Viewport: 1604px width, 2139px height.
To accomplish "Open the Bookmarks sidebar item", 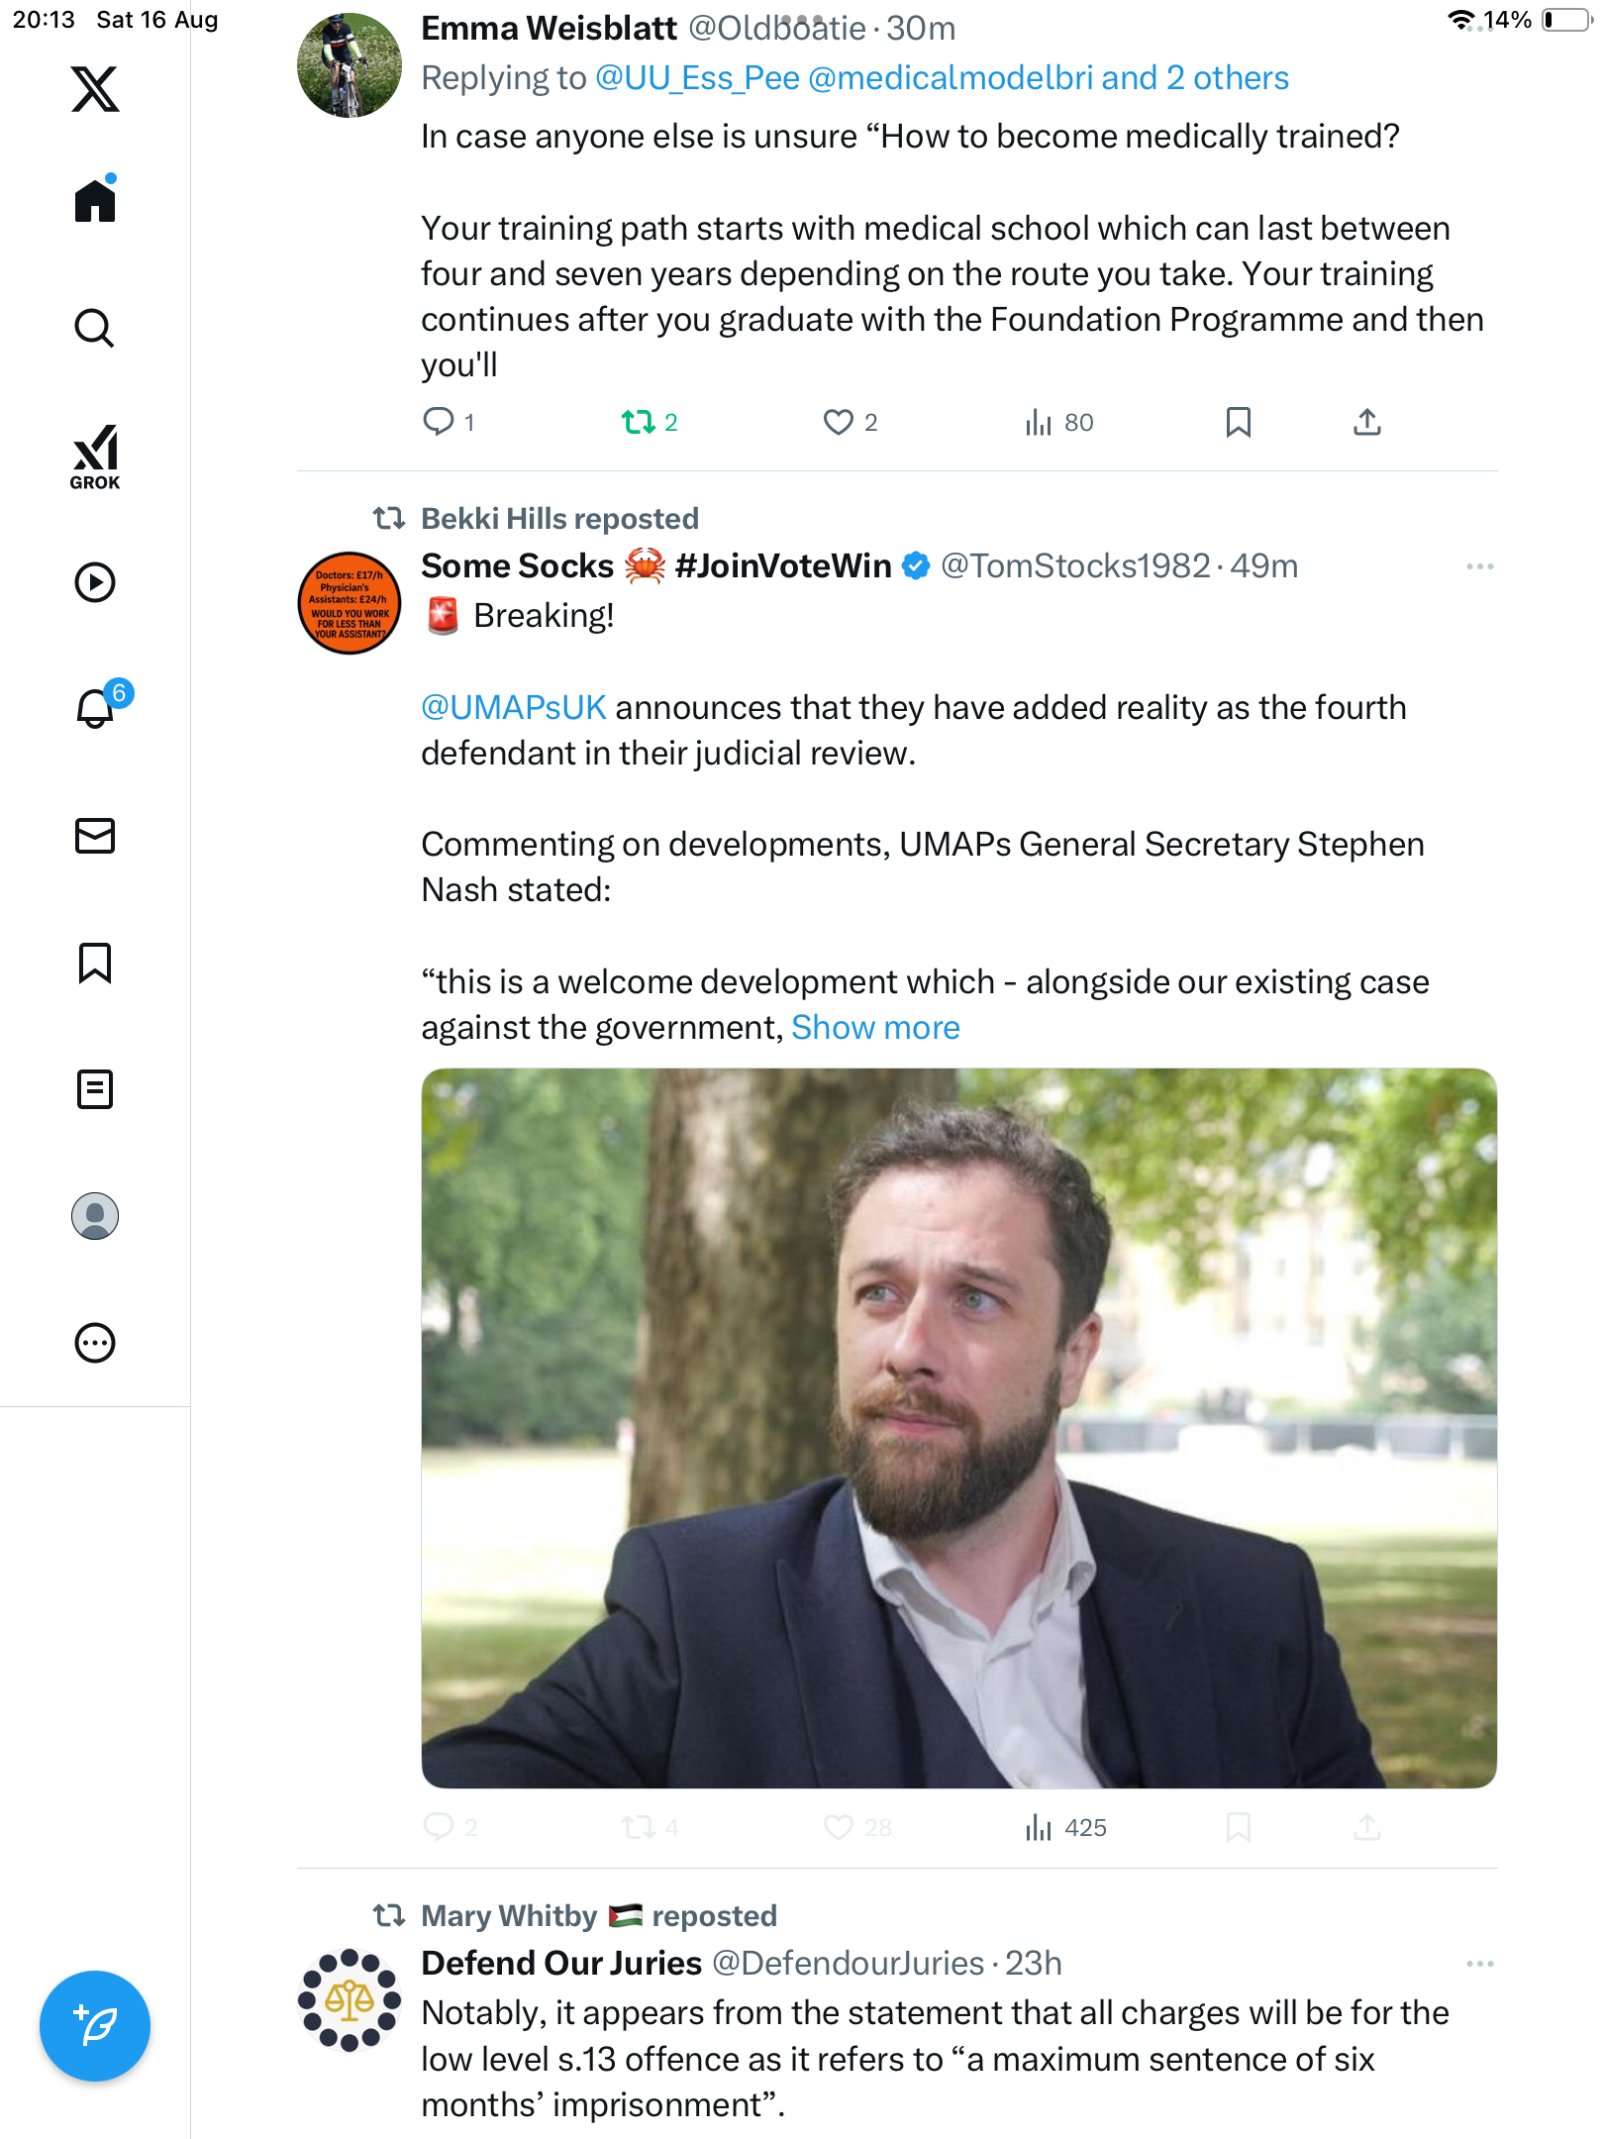I will coord(95,963).
